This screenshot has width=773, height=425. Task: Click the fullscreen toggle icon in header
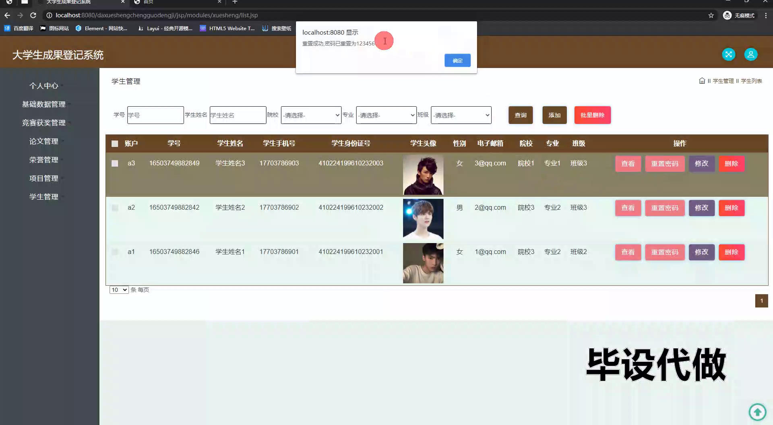click(x=728, y=54)
